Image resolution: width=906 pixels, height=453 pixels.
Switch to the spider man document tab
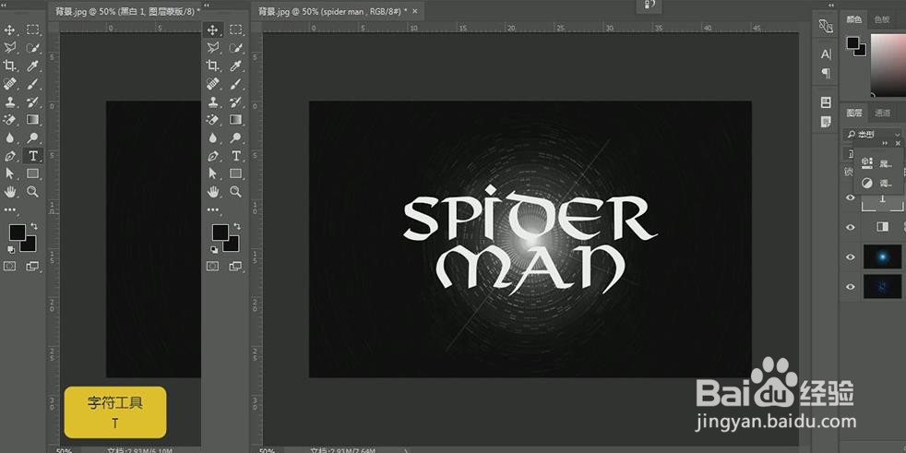(x=337, y=11)
